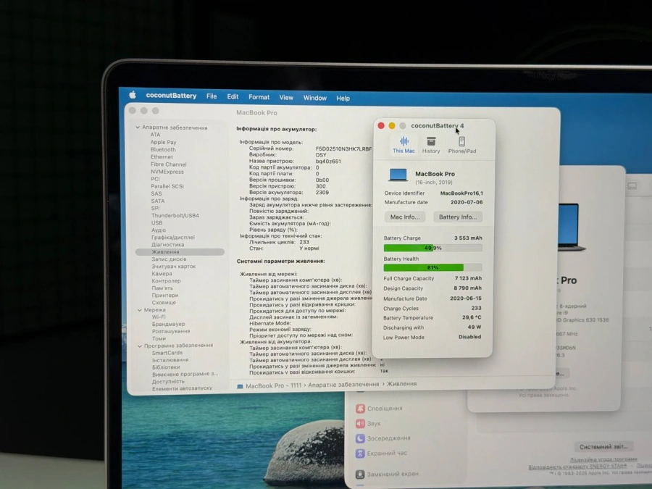Minimize the coconutBattery 4 window

point(392,125)
